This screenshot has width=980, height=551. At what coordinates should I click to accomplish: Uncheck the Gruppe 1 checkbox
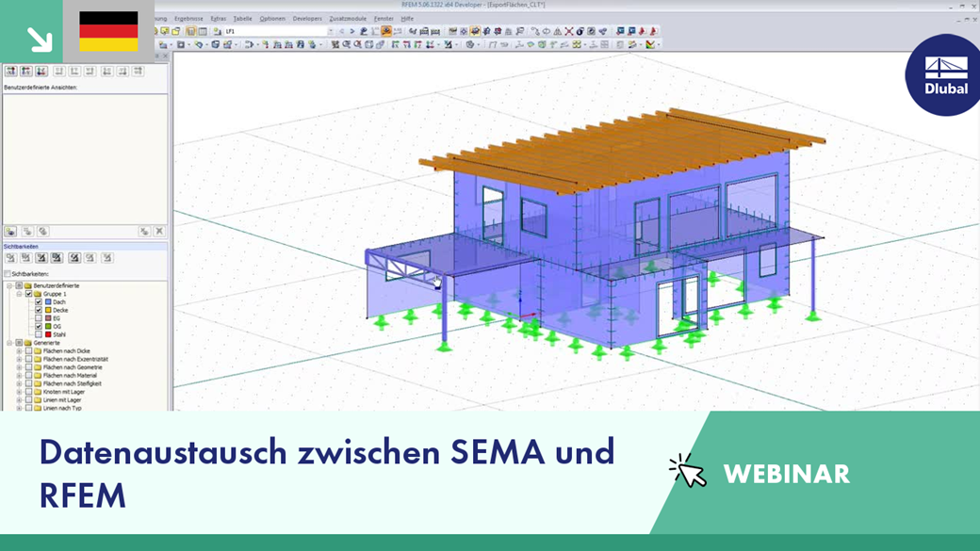click(x=29, y=294)
